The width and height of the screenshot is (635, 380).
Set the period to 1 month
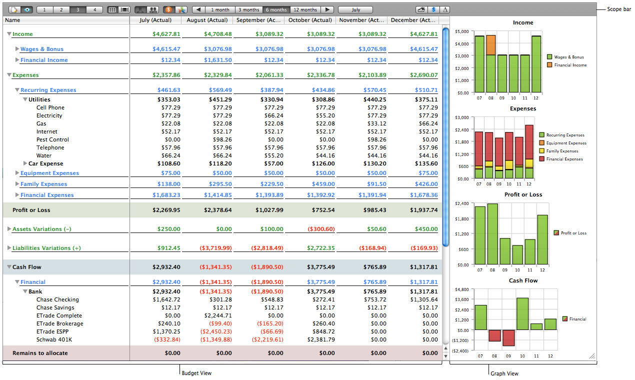[x=220, y=9]
